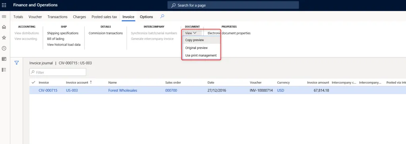
Task: Go to Home icon in sidebar
Action: point(4,27)
